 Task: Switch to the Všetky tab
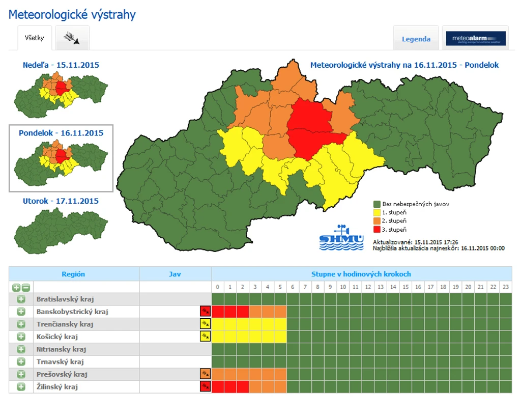pyautogui.click(x=35, y=38)
